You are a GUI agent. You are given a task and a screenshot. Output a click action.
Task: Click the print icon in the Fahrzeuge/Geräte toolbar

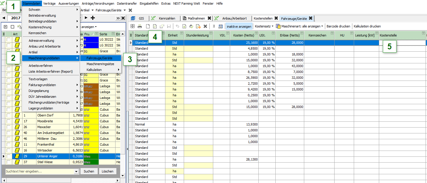point(140,26)
